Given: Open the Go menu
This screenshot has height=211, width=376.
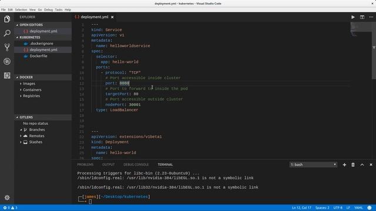Looking at the screenshot, I should [40, 10].
